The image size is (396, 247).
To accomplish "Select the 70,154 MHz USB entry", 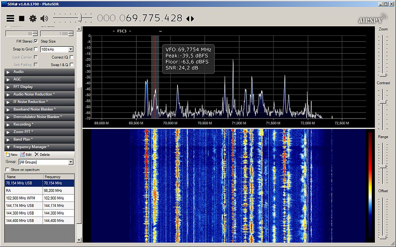I will (x=39, y=183).
